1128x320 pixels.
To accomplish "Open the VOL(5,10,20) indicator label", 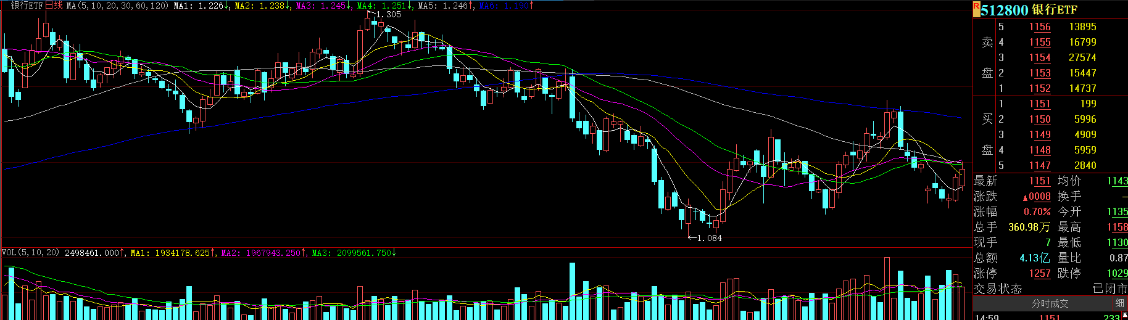I will (31, 253).
